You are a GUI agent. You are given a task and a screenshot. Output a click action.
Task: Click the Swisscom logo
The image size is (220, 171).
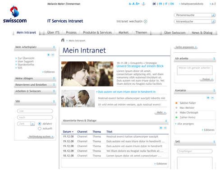[x=15, y=14]
